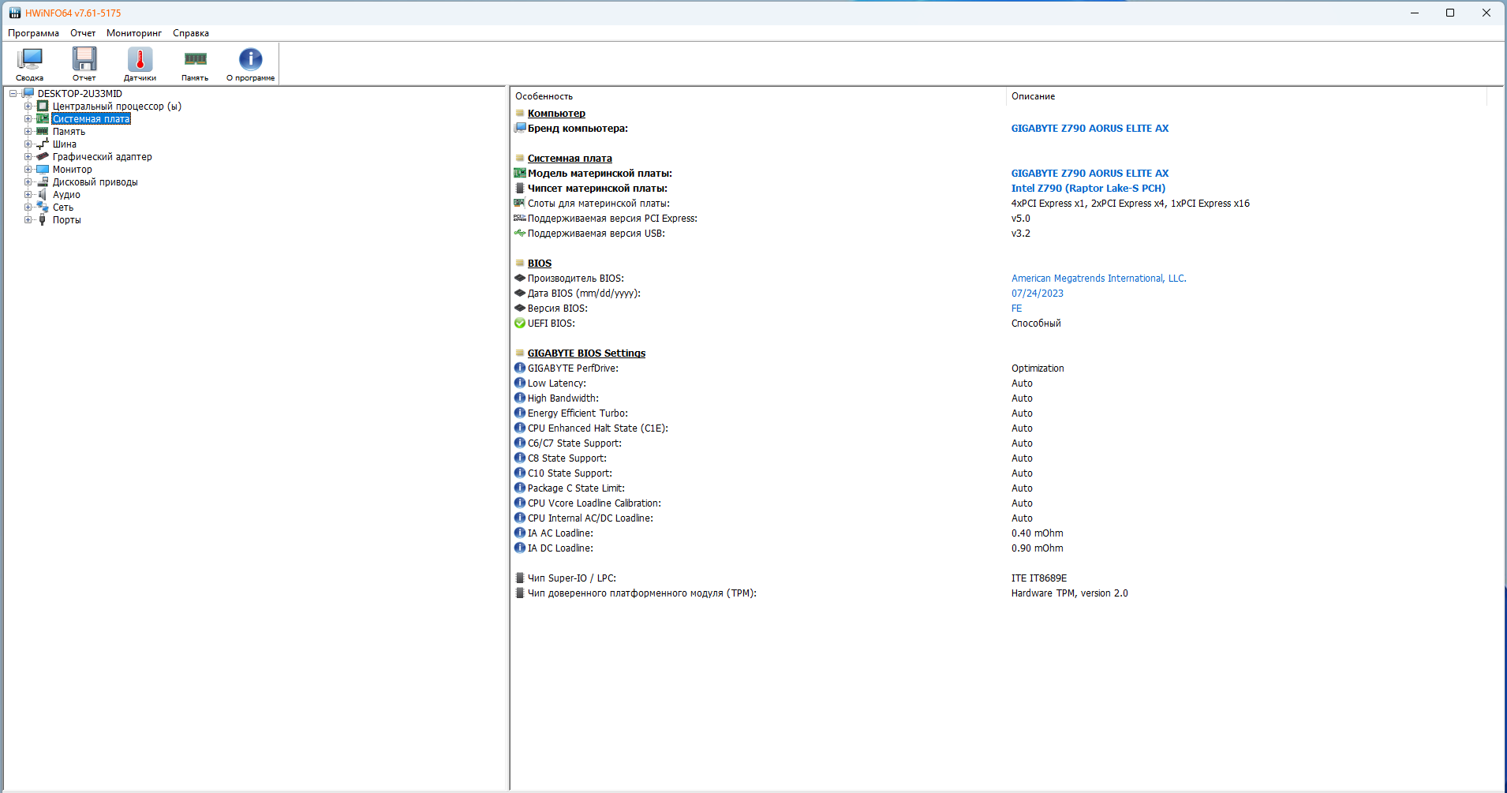Click the Intel Z790 (Raptor Lake-S PCH) value
Screen dimensions: 1507x793
[1088, 189]
